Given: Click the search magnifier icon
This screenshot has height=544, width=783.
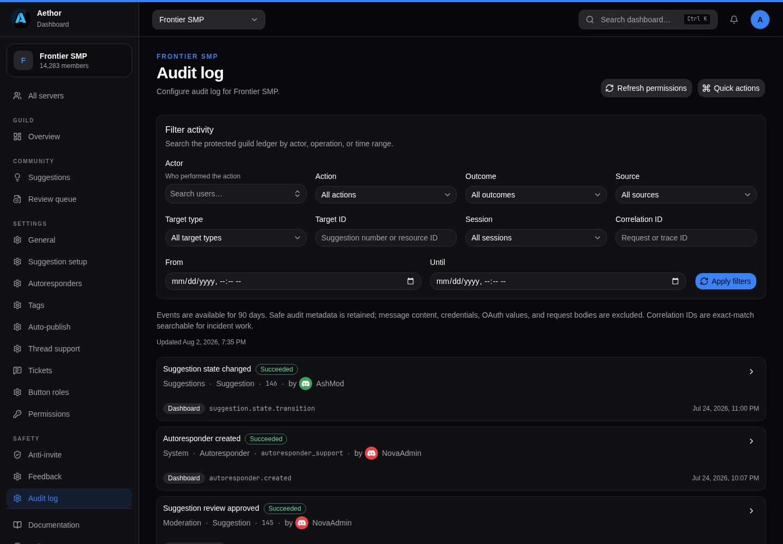Looking at the screenshot, I should [x=590, y=20].
